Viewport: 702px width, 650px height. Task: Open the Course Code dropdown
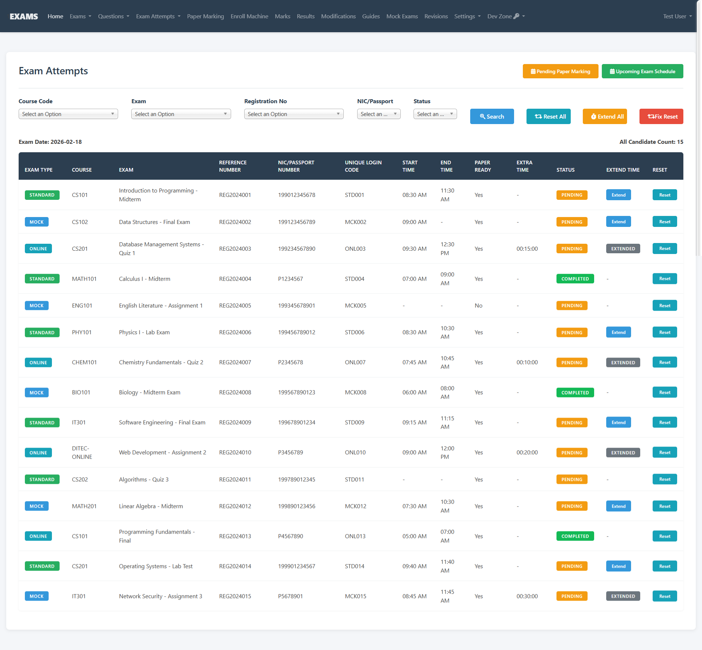[x=68, y=114]
